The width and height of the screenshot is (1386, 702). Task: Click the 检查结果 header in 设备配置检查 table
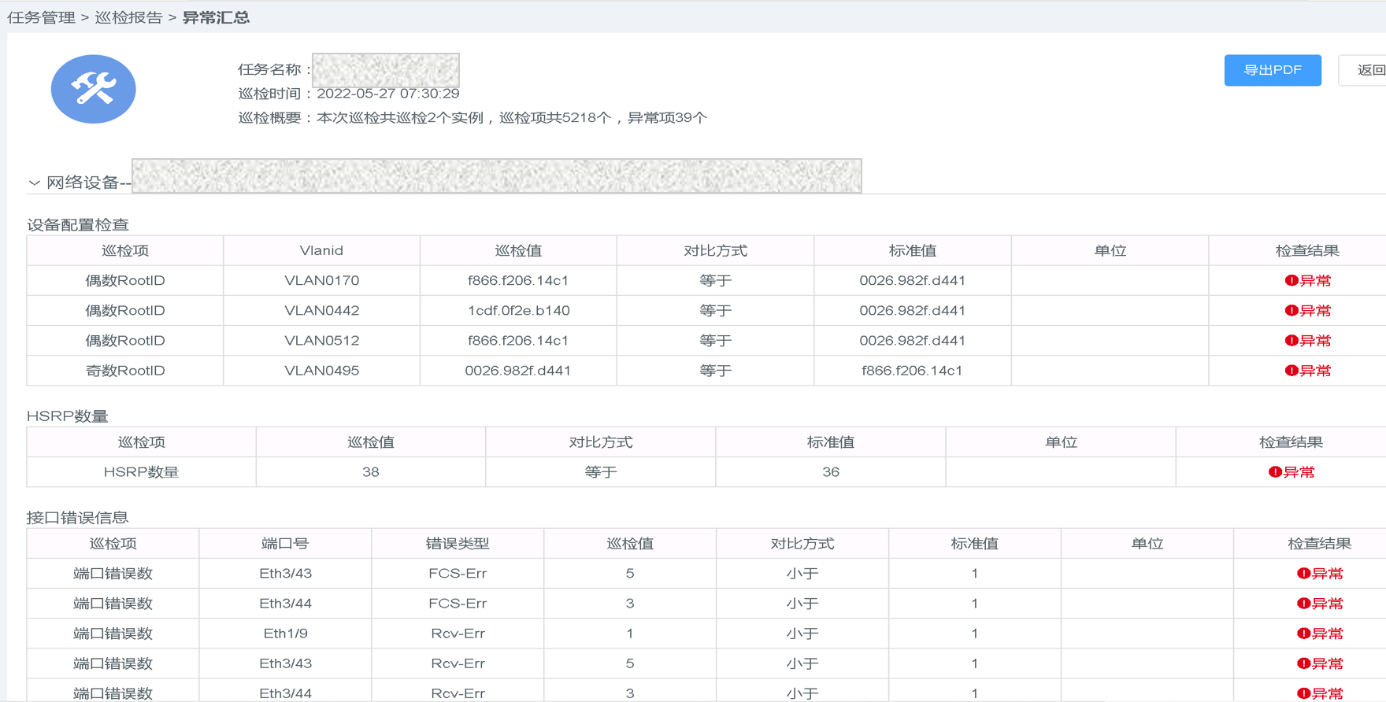tap(1306, 251)
